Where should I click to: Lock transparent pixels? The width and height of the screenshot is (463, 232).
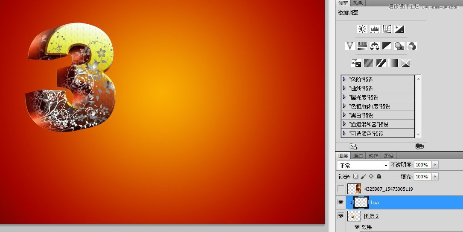[x=356, y=176]
